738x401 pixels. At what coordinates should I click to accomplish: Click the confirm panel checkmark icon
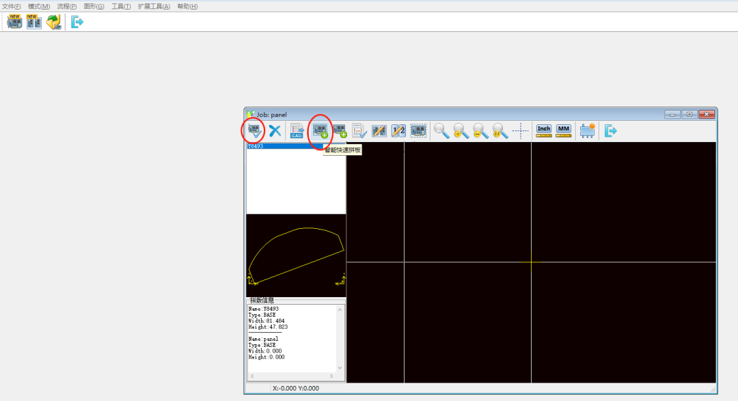255,131
